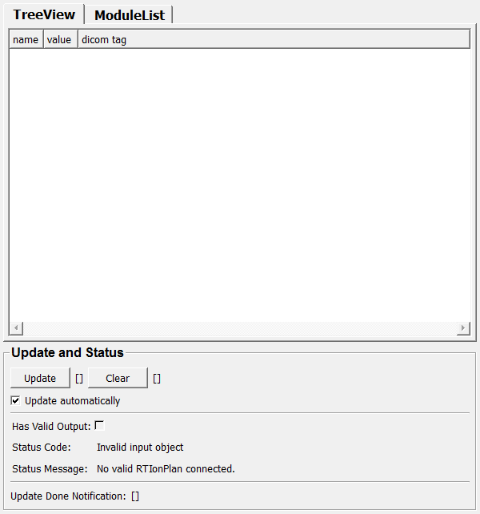Image resolution: width=480 pixels, height=514 pixels.
Task: Click the bracket indicator right of Clear button
Action: coord(157,379)
